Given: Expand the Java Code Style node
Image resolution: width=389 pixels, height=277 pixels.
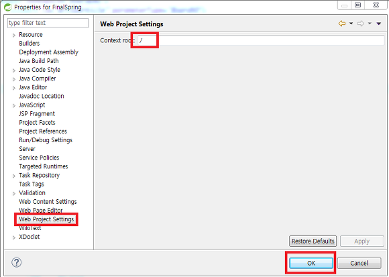Looking at the screenshot, I should (14, 70).
